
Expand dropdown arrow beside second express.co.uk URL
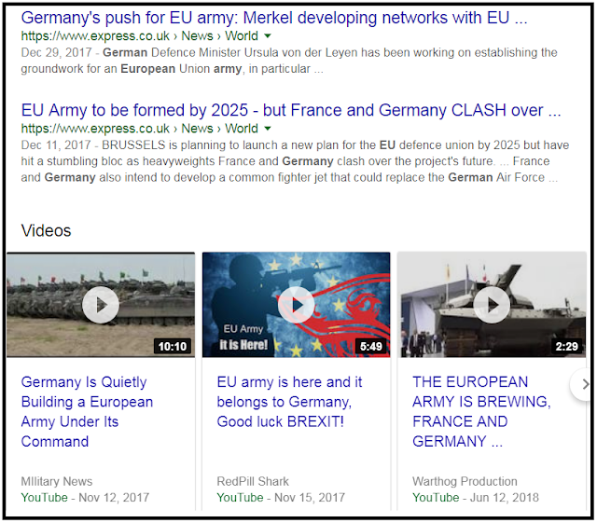coord(268,129)
